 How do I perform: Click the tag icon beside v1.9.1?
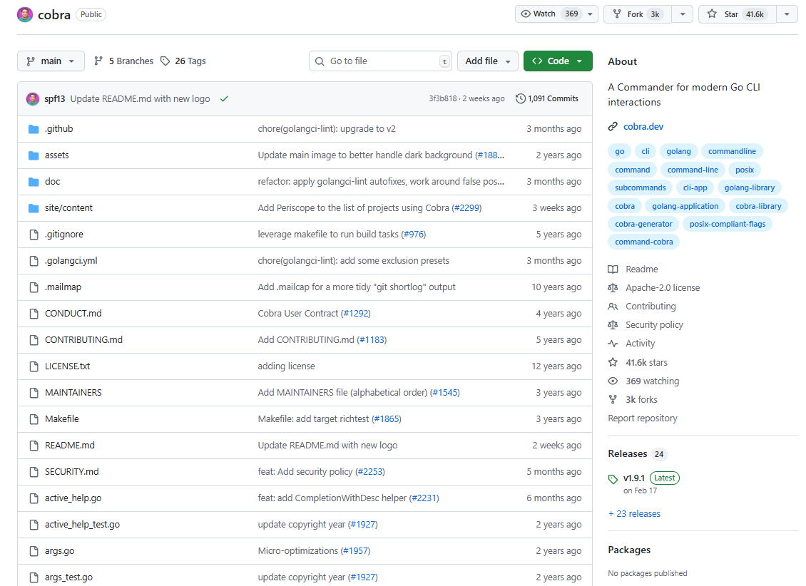pyautogui.click(x=613, y=479)
